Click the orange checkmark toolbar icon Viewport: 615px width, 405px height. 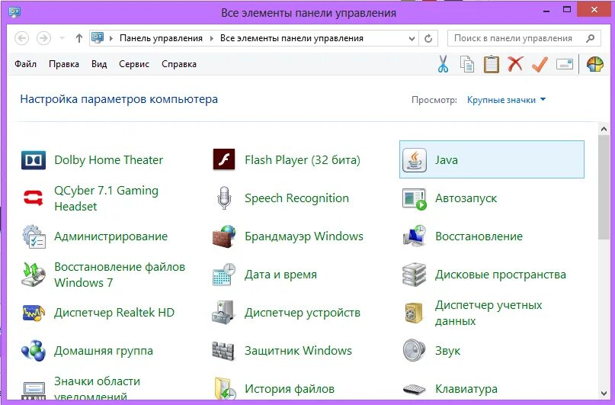(x=540, y=64)
